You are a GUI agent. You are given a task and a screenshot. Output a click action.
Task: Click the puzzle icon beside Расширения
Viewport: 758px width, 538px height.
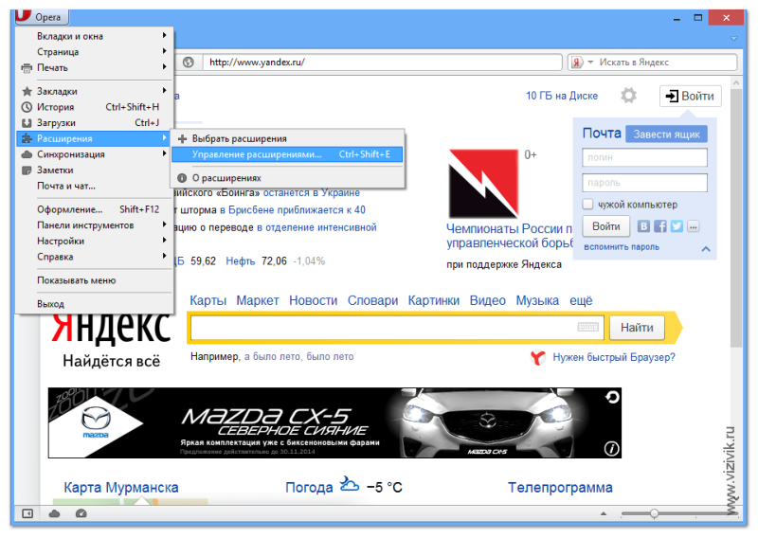(x=27, y=138)
